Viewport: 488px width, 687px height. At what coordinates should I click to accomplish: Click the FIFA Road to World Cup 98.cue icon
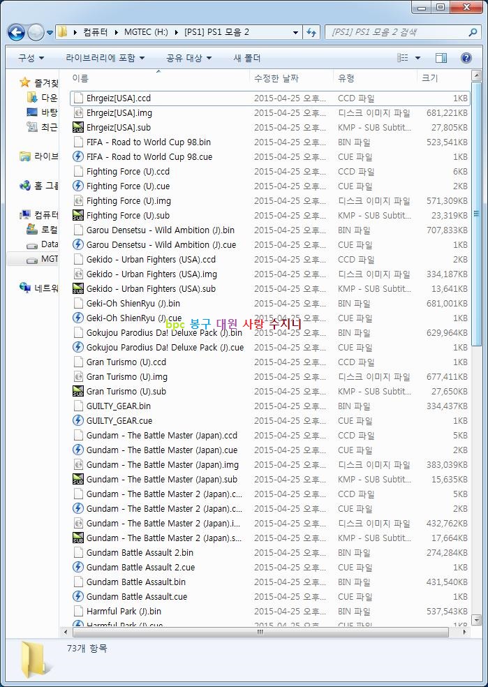(78, 157)
